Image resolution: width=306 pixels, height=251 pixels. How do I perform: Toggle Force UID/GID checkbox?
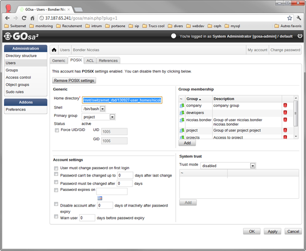click(x=57, y=130)
